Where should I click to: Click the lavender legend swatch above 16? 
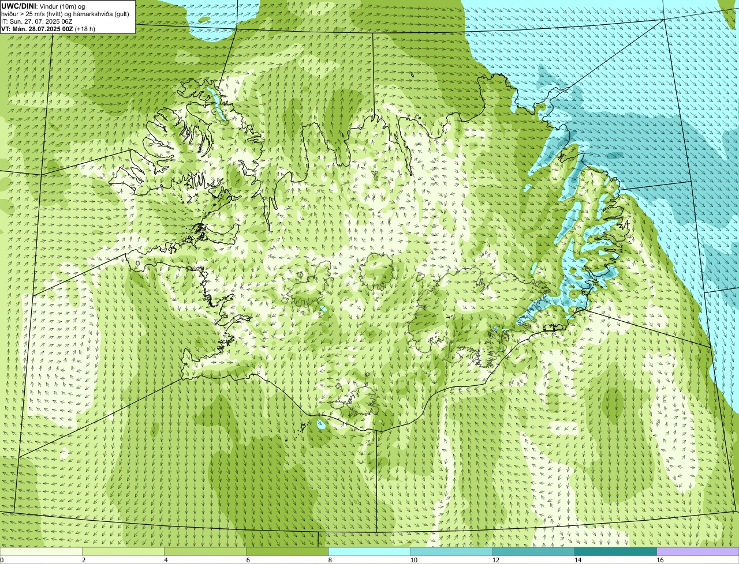(697, 552)
